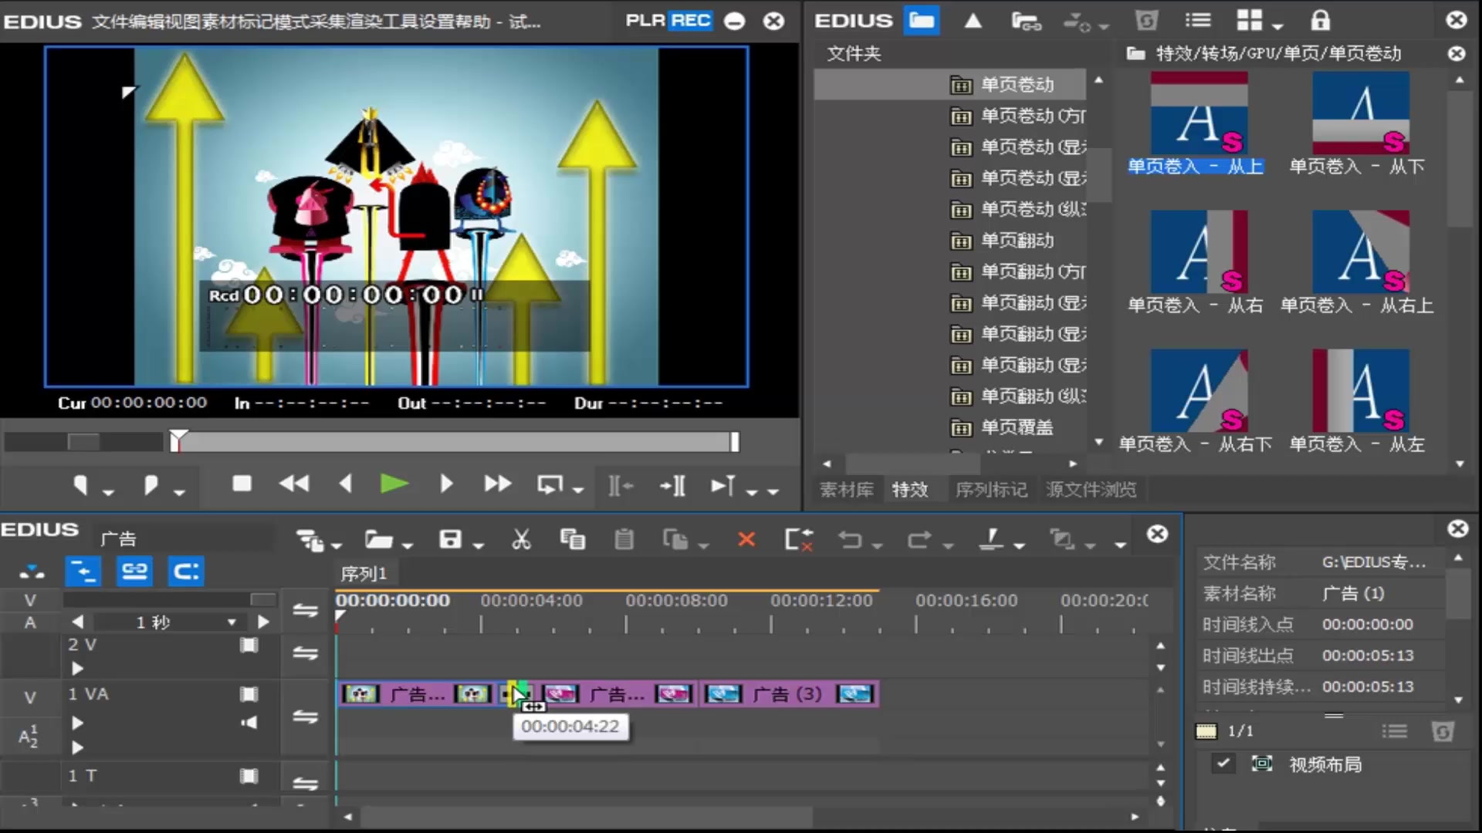Click the undo arrow icon
1482x833 pixels.
coord(851,539)
